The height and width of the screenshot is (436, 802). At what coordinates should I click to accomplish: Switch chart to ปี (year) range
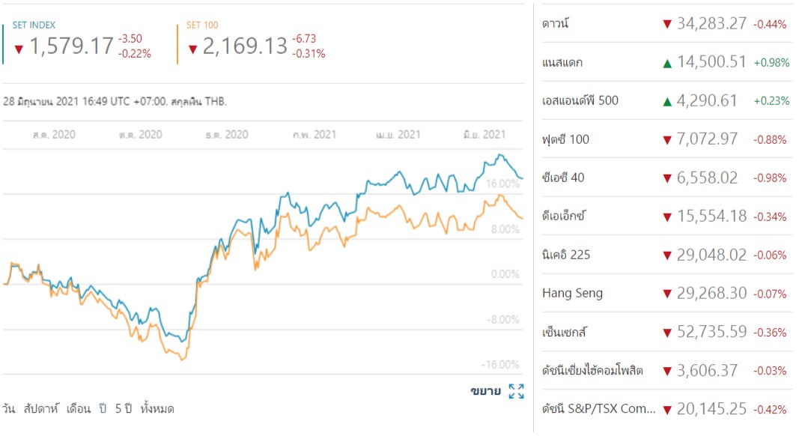tap(103, 409)
